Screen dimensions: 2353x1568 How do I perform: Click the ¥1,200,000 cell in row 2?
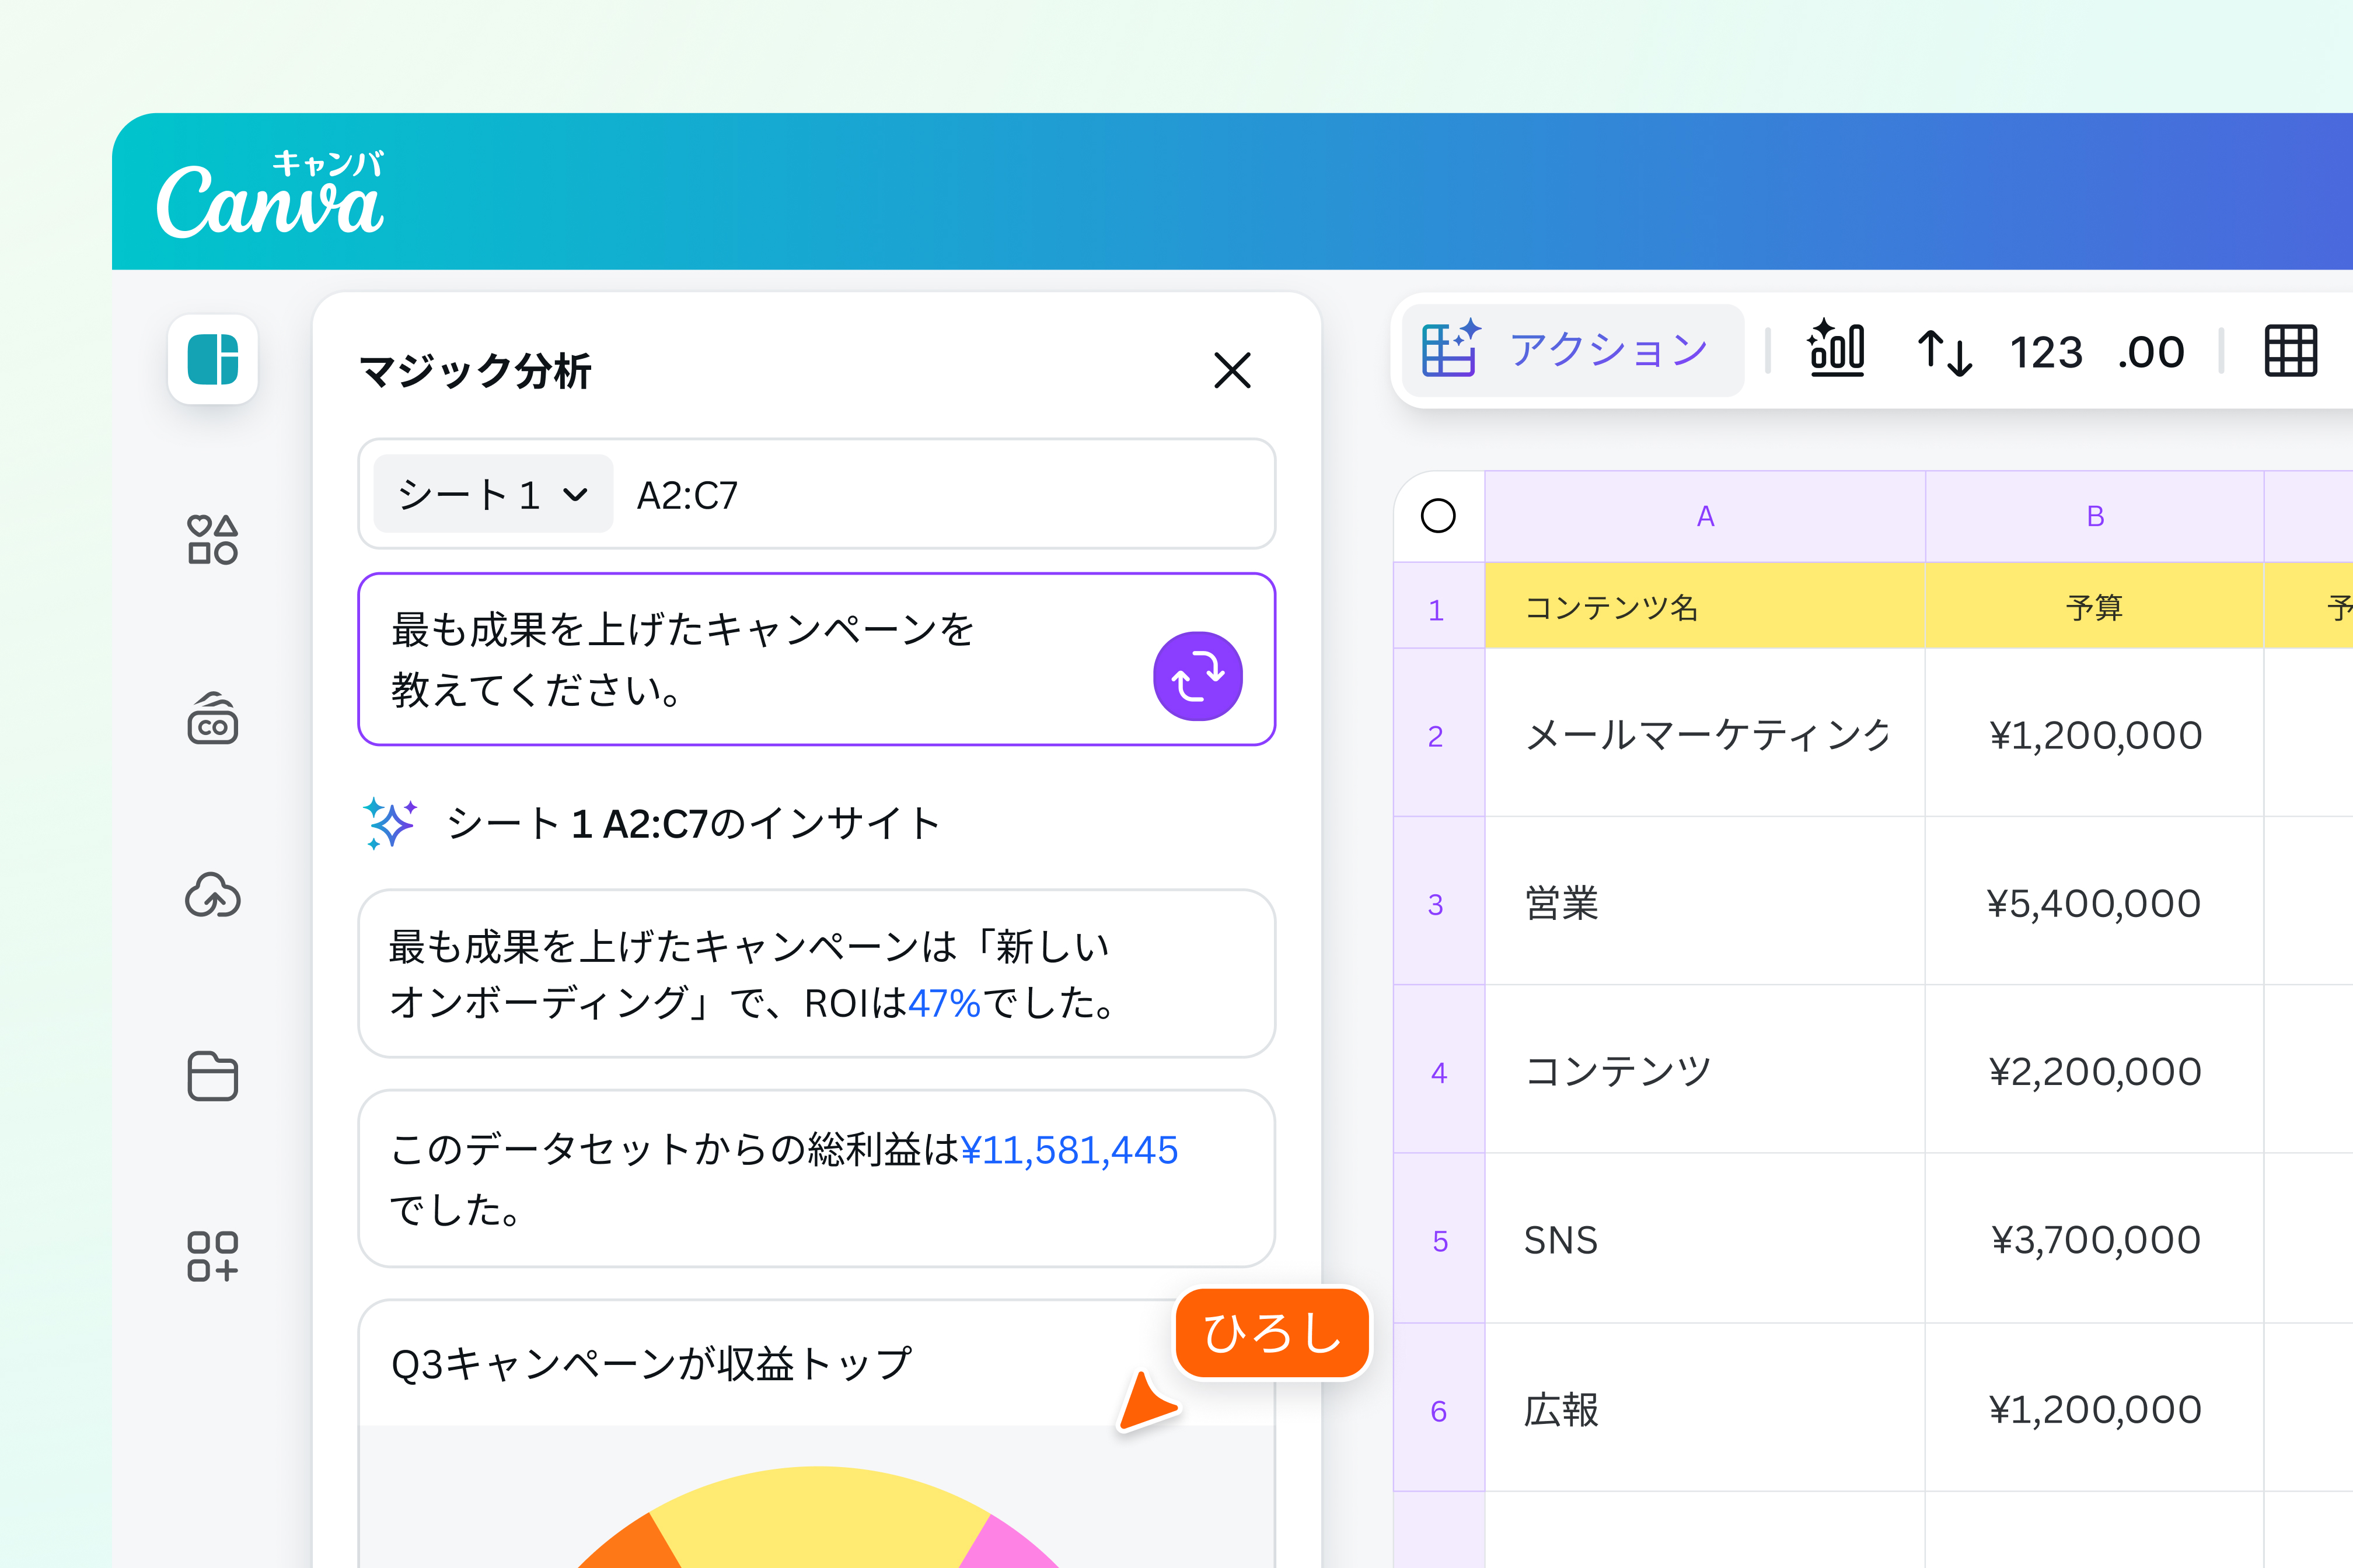[2094, 733]
